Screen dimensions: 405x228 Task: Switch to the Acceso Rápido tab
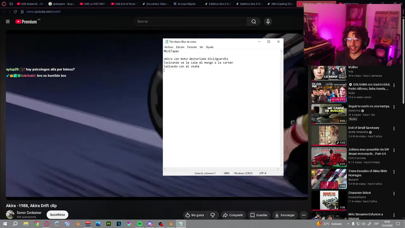185,4
